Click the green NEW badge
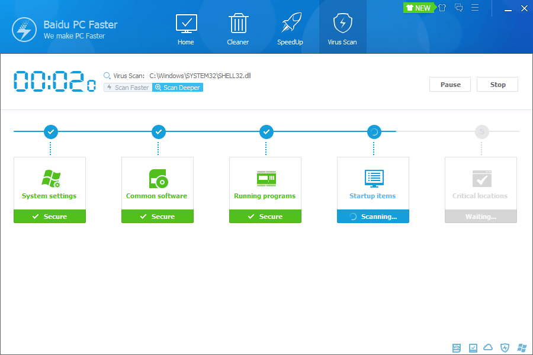Viewport: 533px width, 355px height. pos(419,8)
